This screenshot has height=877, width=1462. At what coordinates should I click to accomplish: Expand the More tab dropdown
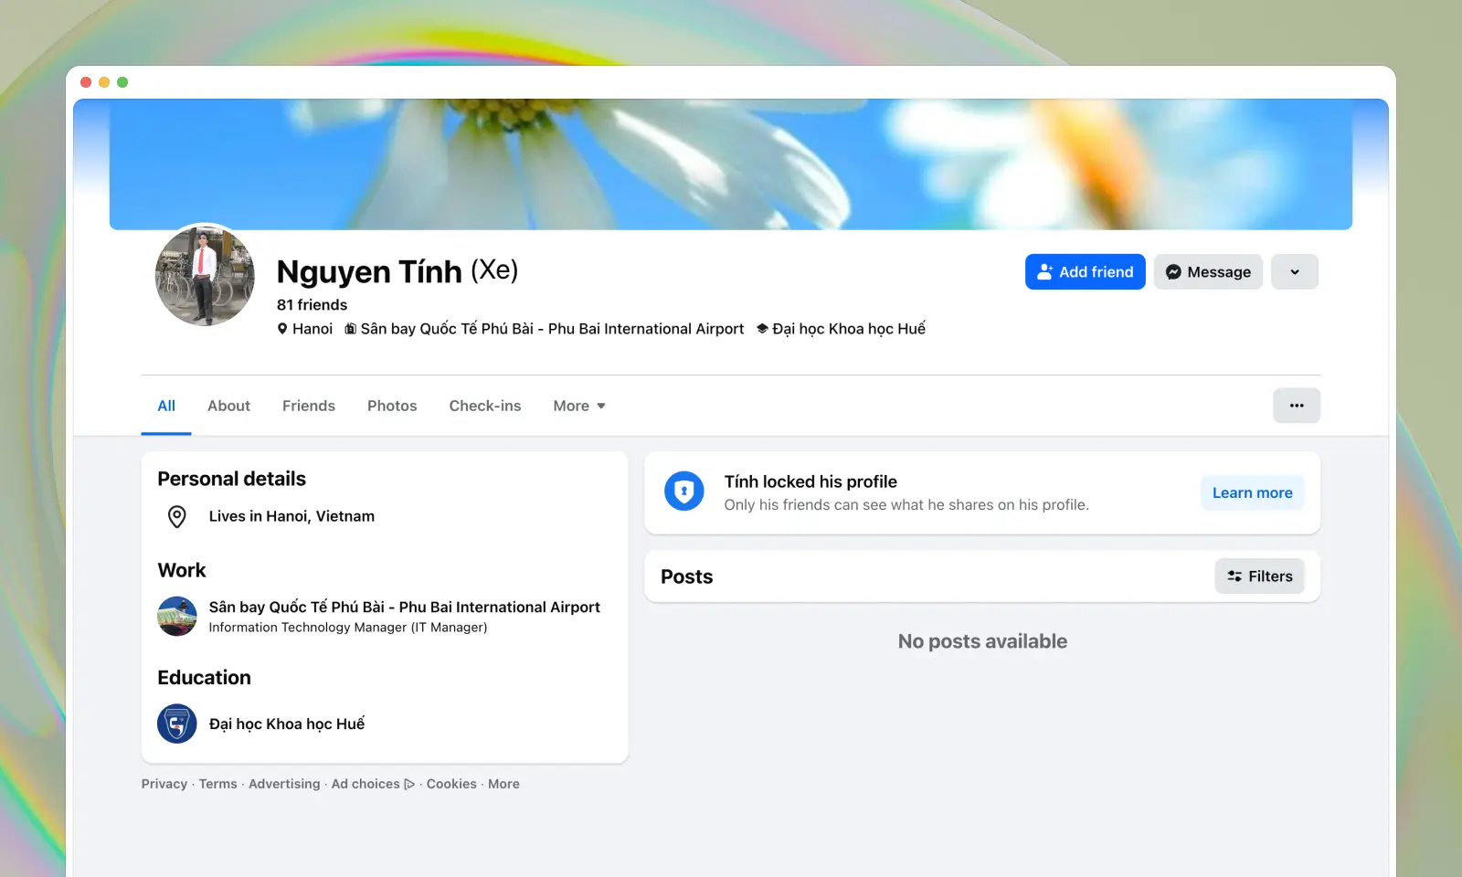(x=579, y=406)
